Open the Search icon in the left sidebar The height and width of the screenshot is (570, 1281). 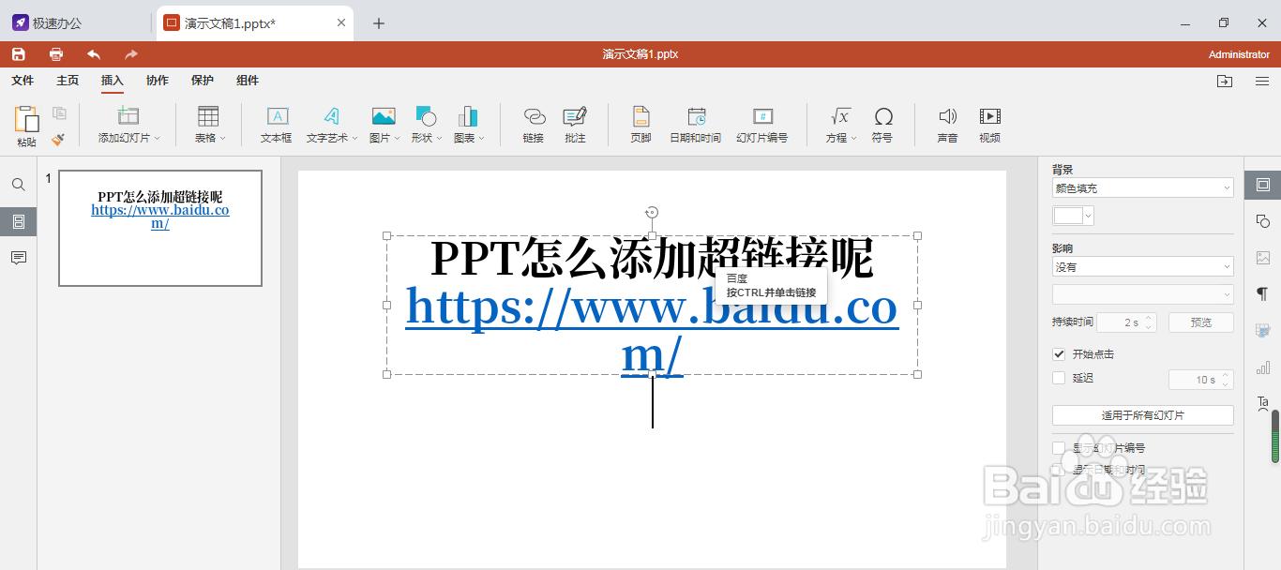click(18, 185)
